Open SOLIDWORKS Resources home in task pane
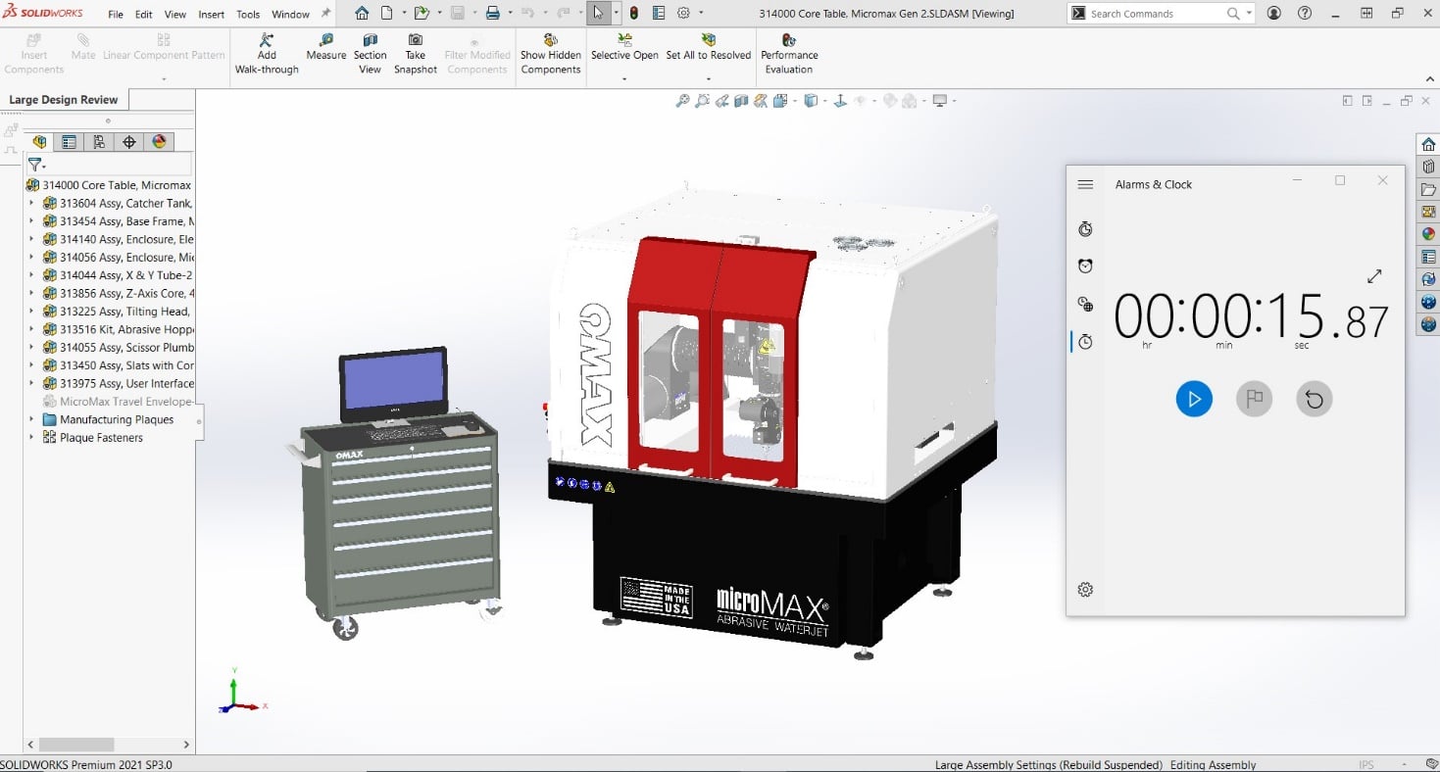The height and width of the screenshot is (772, 1440). (x=1428, y=144)
